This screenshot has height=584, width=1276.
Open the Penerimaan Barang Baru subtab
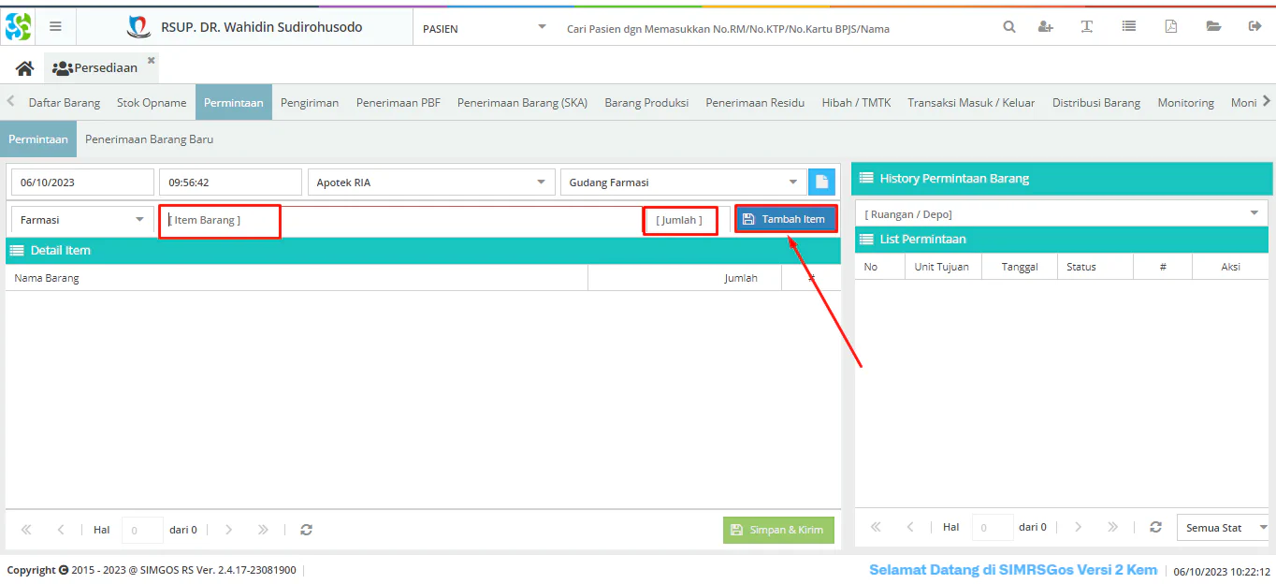[149, 139]
